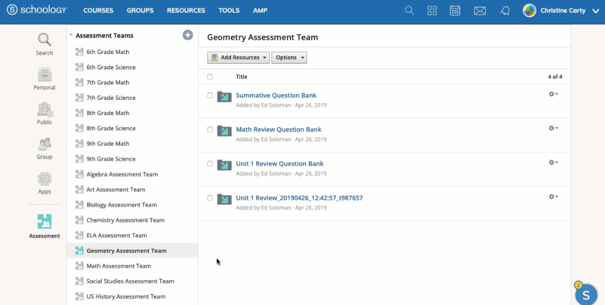
Task: Collapse the Assessment Teams list
Action: coord(70,35)
